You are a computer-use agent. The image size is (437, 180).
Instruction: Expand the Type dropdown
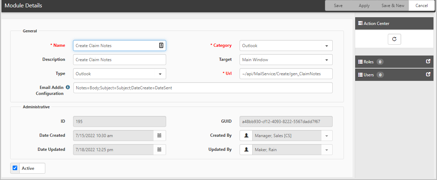coord(119,74)
